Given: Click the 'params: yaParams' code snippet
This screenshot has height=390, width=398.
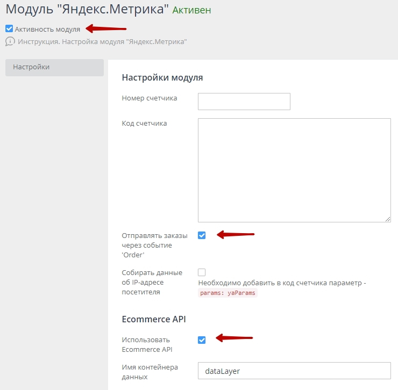Looking at the screenshot, I should coord(228,293).
